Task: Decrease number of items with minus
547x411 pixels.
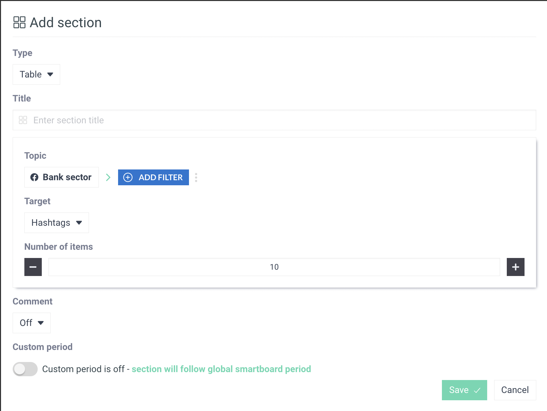Action: click(33, 267)
